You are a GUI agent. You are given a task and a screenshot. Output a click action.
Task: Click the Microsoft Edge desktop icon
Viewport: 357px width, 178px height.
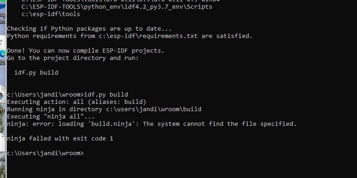pyautogui.click(x=3, y=54)
